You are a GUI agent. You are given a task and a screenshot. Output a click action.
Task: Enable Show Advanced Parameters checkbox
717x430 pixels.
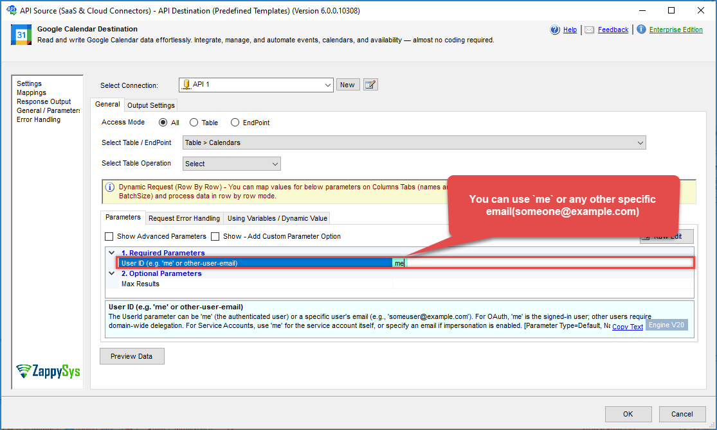[109, 236]
